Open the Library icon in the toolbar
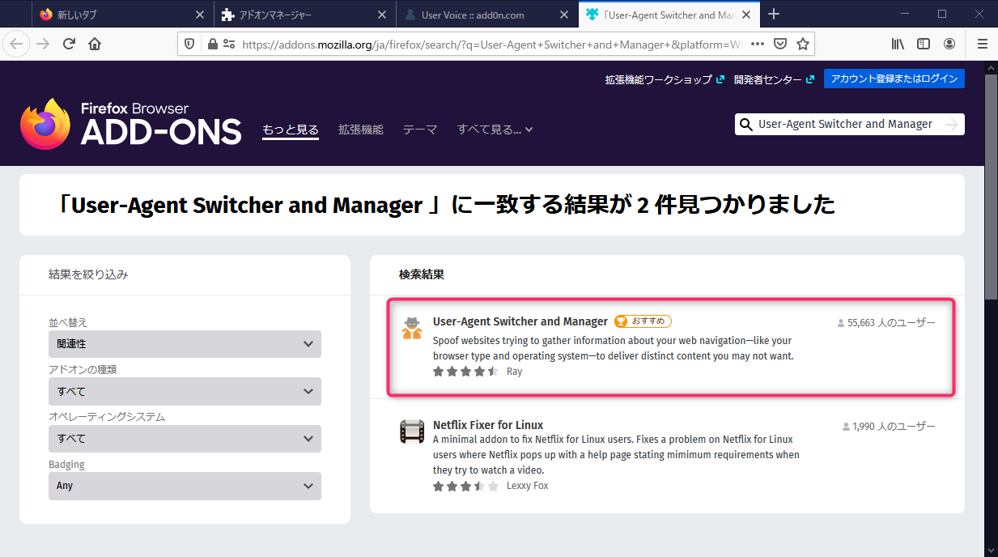 (897, 44)
